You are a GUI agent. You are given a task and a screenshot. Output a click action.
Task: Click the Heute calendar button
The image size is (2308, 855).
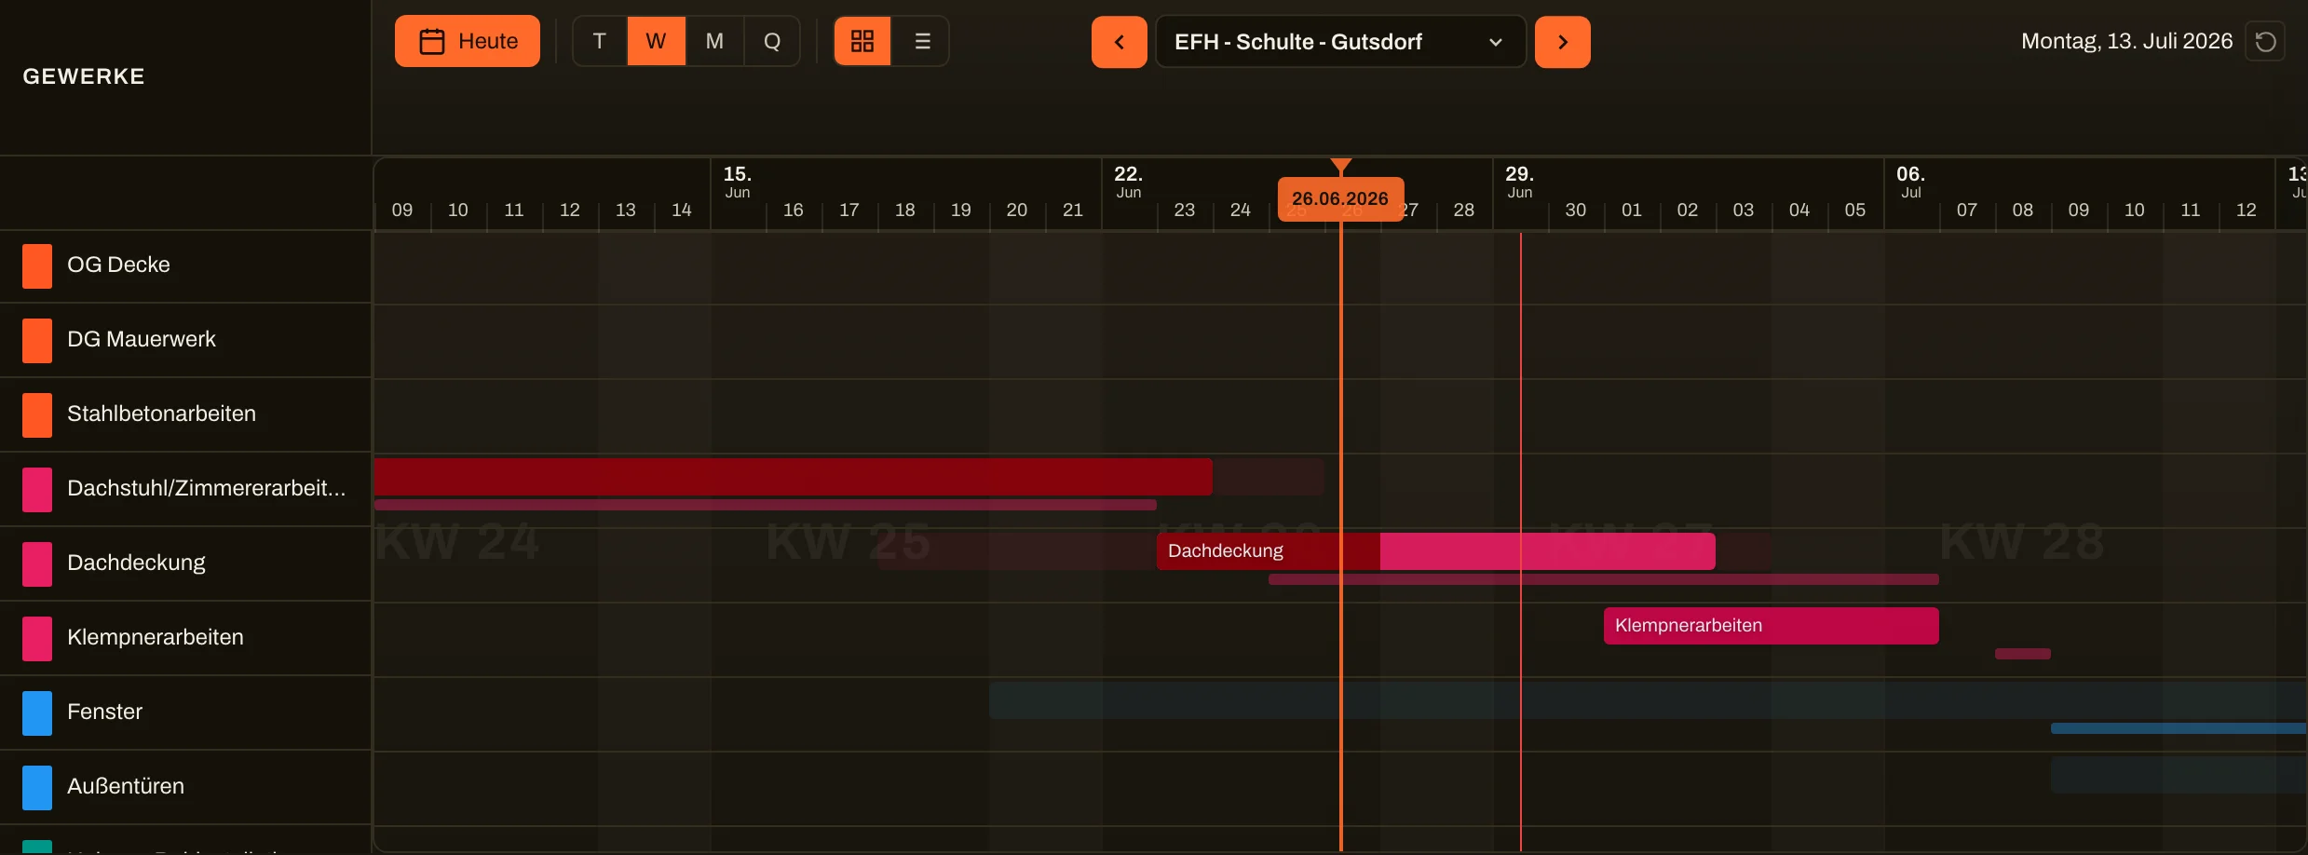tap(467, 41)
